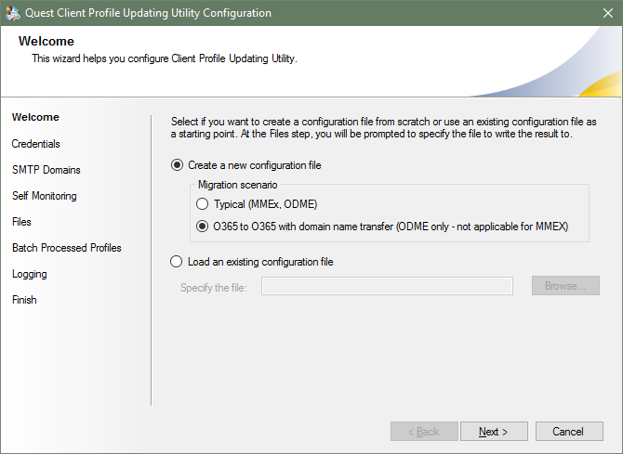Jump to the Files step
The image size is (623, 454).
pyautogui.click(x=21, y=222)
